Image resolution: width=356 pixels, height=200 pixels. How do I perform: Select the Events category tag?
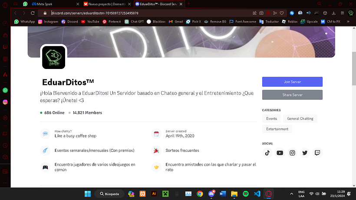tap(271, 118)
